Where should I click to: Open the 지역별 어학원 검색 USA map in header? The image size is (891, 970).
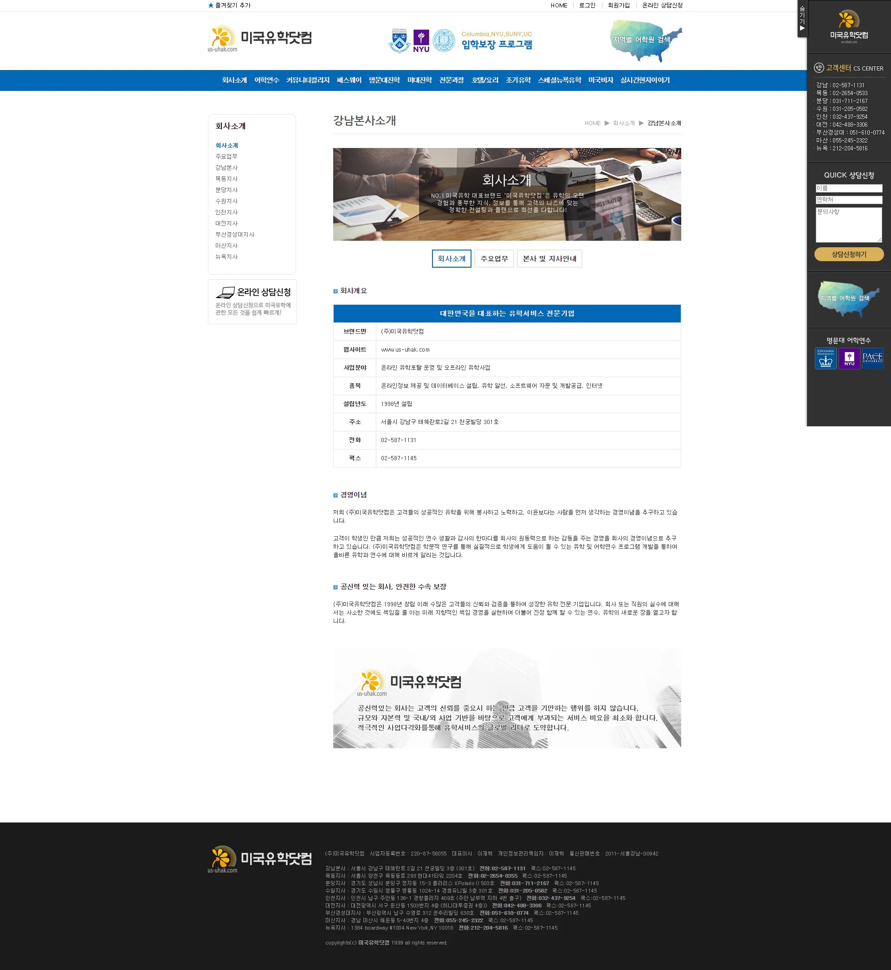point(646,40)
